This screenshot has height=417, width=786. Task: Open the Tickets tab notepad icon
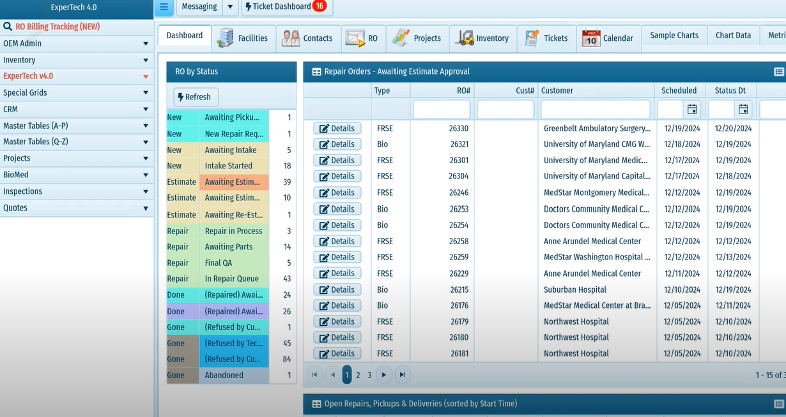pos(531,38)
